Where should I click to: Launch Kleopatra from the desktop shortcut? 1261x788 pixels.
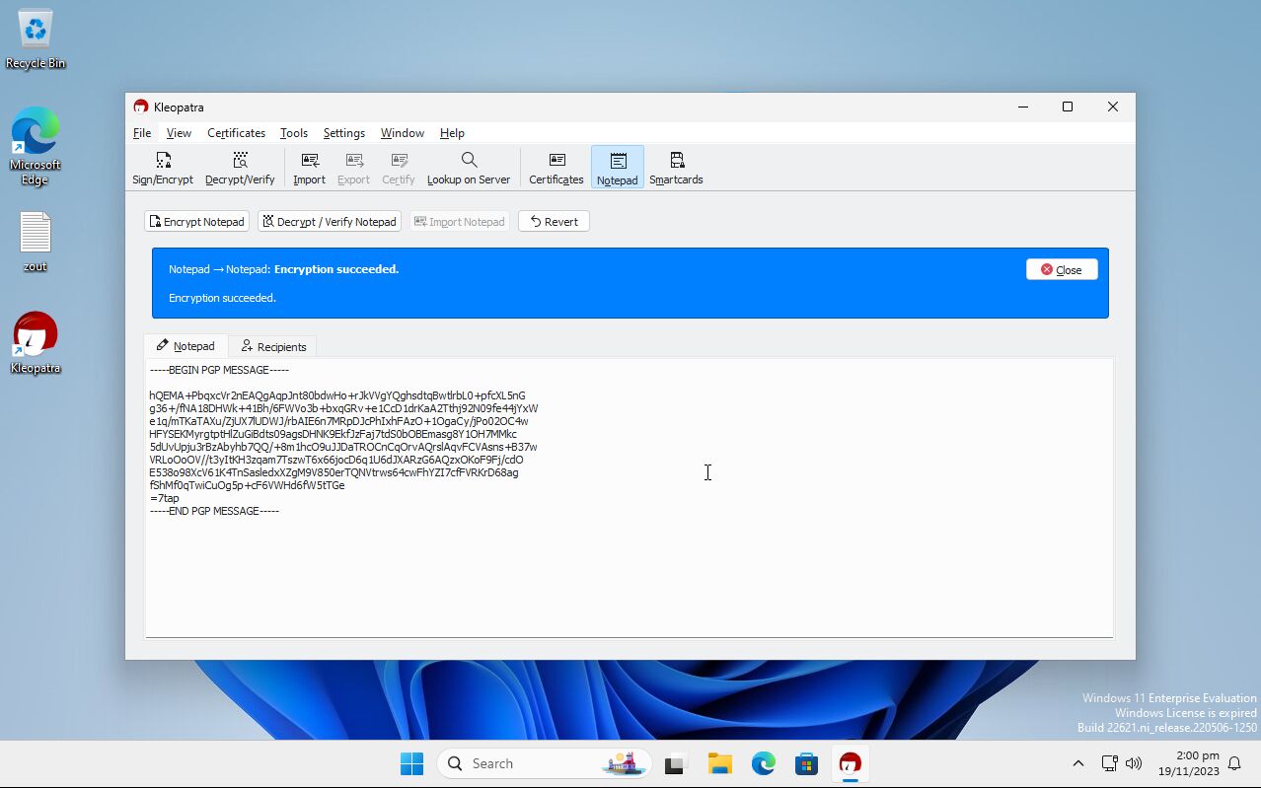(x=36, y=342)
